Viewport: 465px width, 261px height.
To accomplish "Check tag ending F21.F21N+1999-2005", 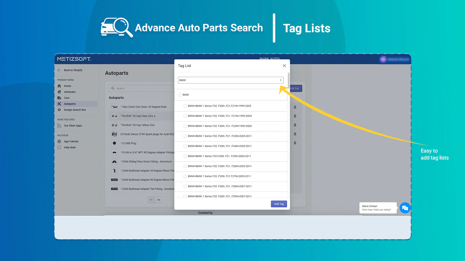I will coord(185,106).
